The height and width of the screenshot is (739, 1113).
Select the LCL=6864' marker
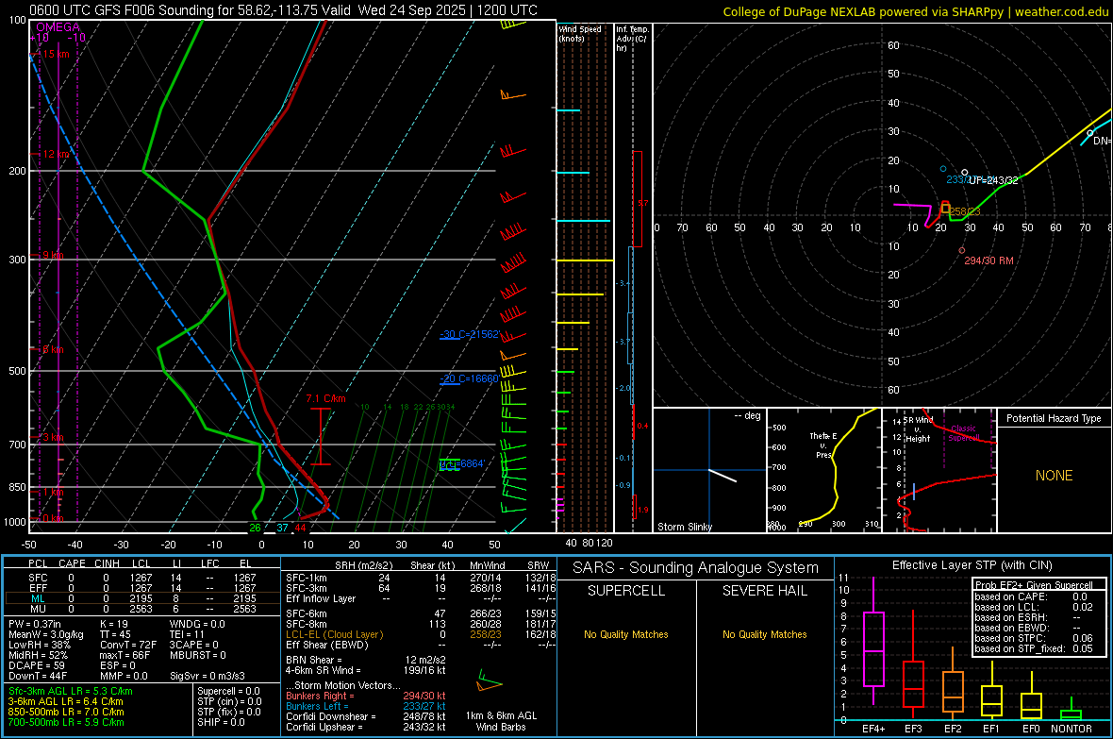click(462, 464)
